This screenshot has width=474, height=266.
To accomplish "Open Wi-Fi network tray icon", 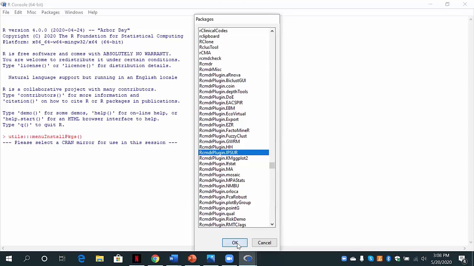I will pyautogui.click(x=416, y=259).
